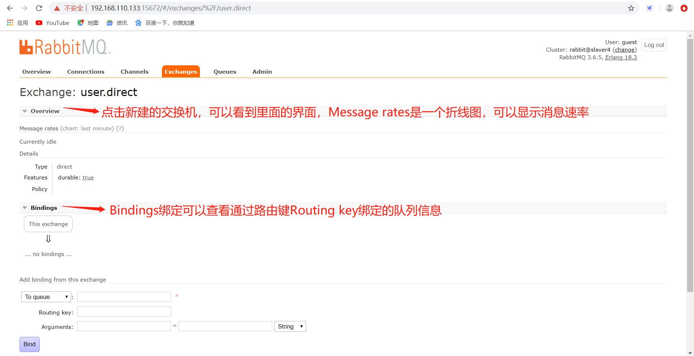Open the String argument type dropdown
The image size is (694, 356).
290,326
